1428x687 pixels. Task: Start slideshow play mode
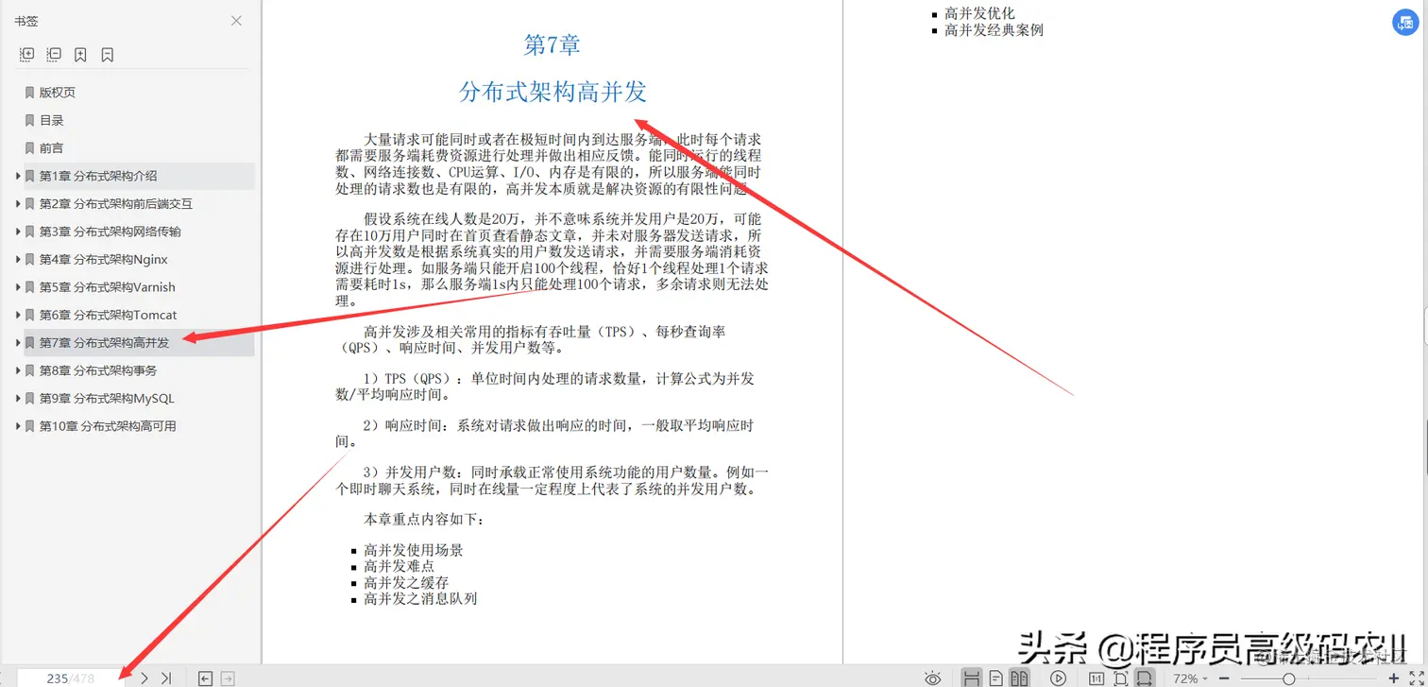[x=1059, y=678]
